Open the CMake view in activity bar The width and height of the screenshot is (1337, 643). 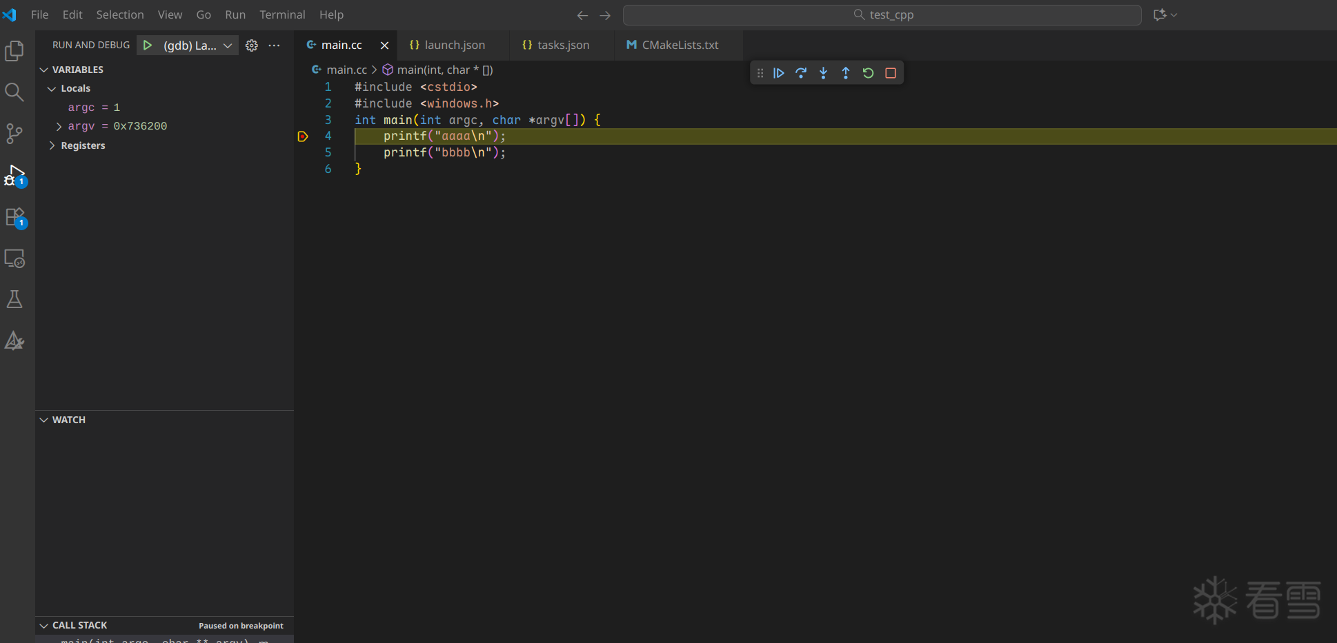[14, 340]
